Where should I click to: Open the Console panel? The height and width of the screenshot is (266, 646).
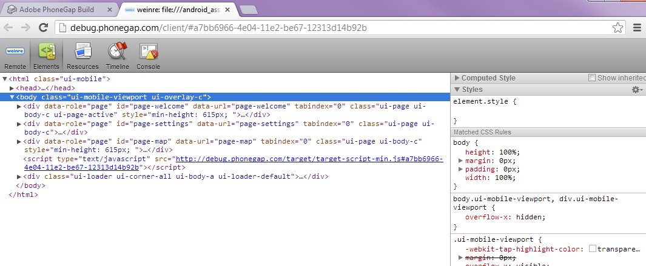pyautogui.click(x=149, y=57)
